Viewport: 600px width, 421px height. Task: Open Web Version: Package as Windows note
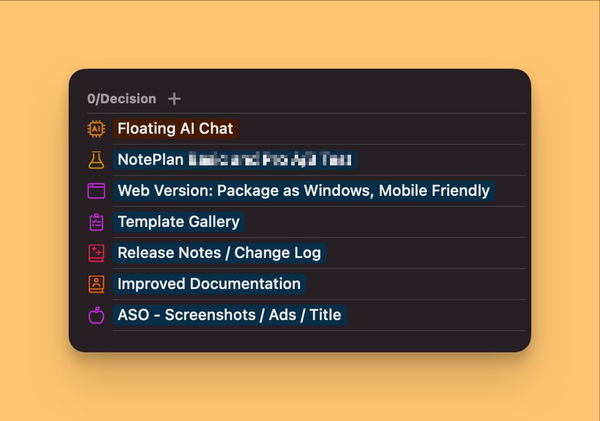(x=304, y=190)
